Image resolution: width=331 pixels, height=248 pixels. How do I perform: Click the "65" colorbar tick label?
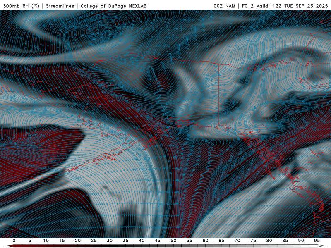click(x=221, y=241)
